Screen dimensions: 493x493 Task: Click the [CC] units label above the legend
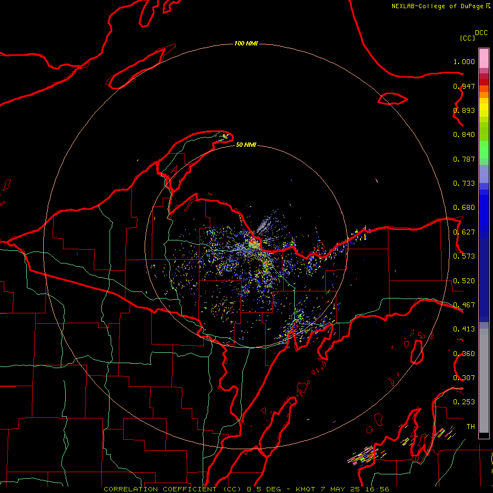pyautogui.click(x=467, y=38)
